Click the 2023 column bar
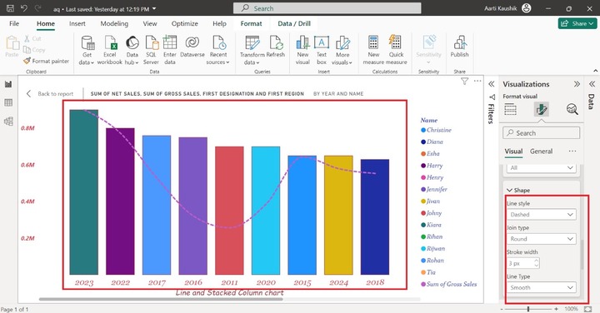The image size is (600, 313). click(84, 191)
